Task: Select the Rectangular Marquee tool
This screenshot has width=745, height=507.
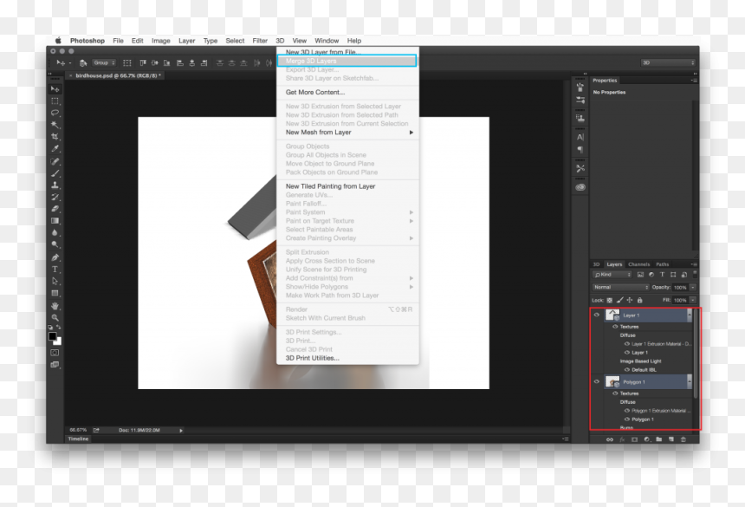Action: click(x=55, y=101)
